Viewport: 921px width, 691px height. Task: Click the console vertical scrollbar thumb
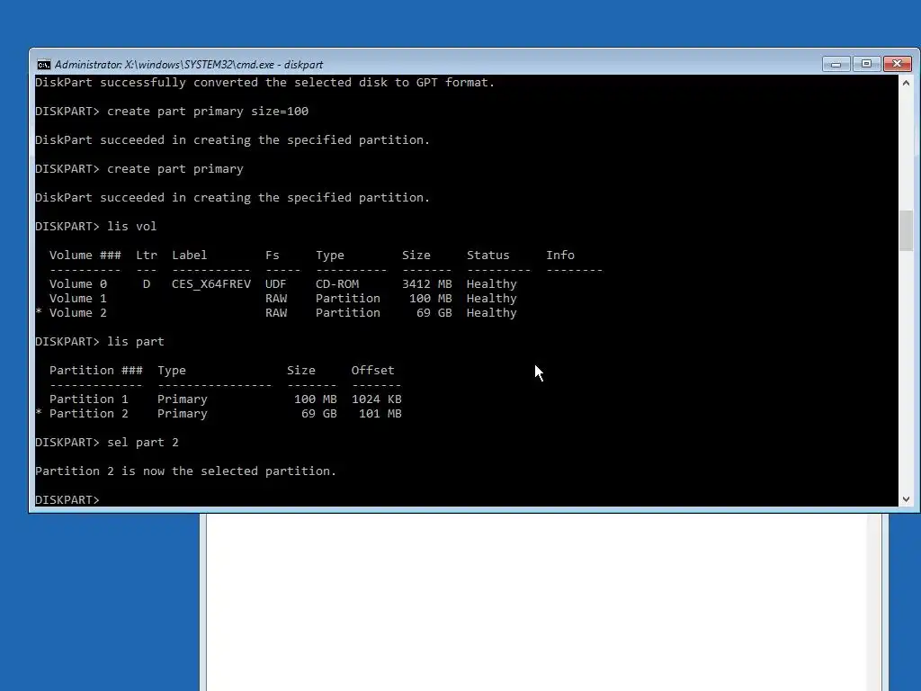(x=906, y=230)
